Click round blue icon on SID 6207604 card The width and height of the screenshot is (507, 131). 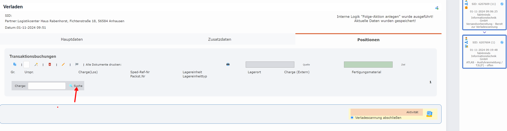(502, 43)
